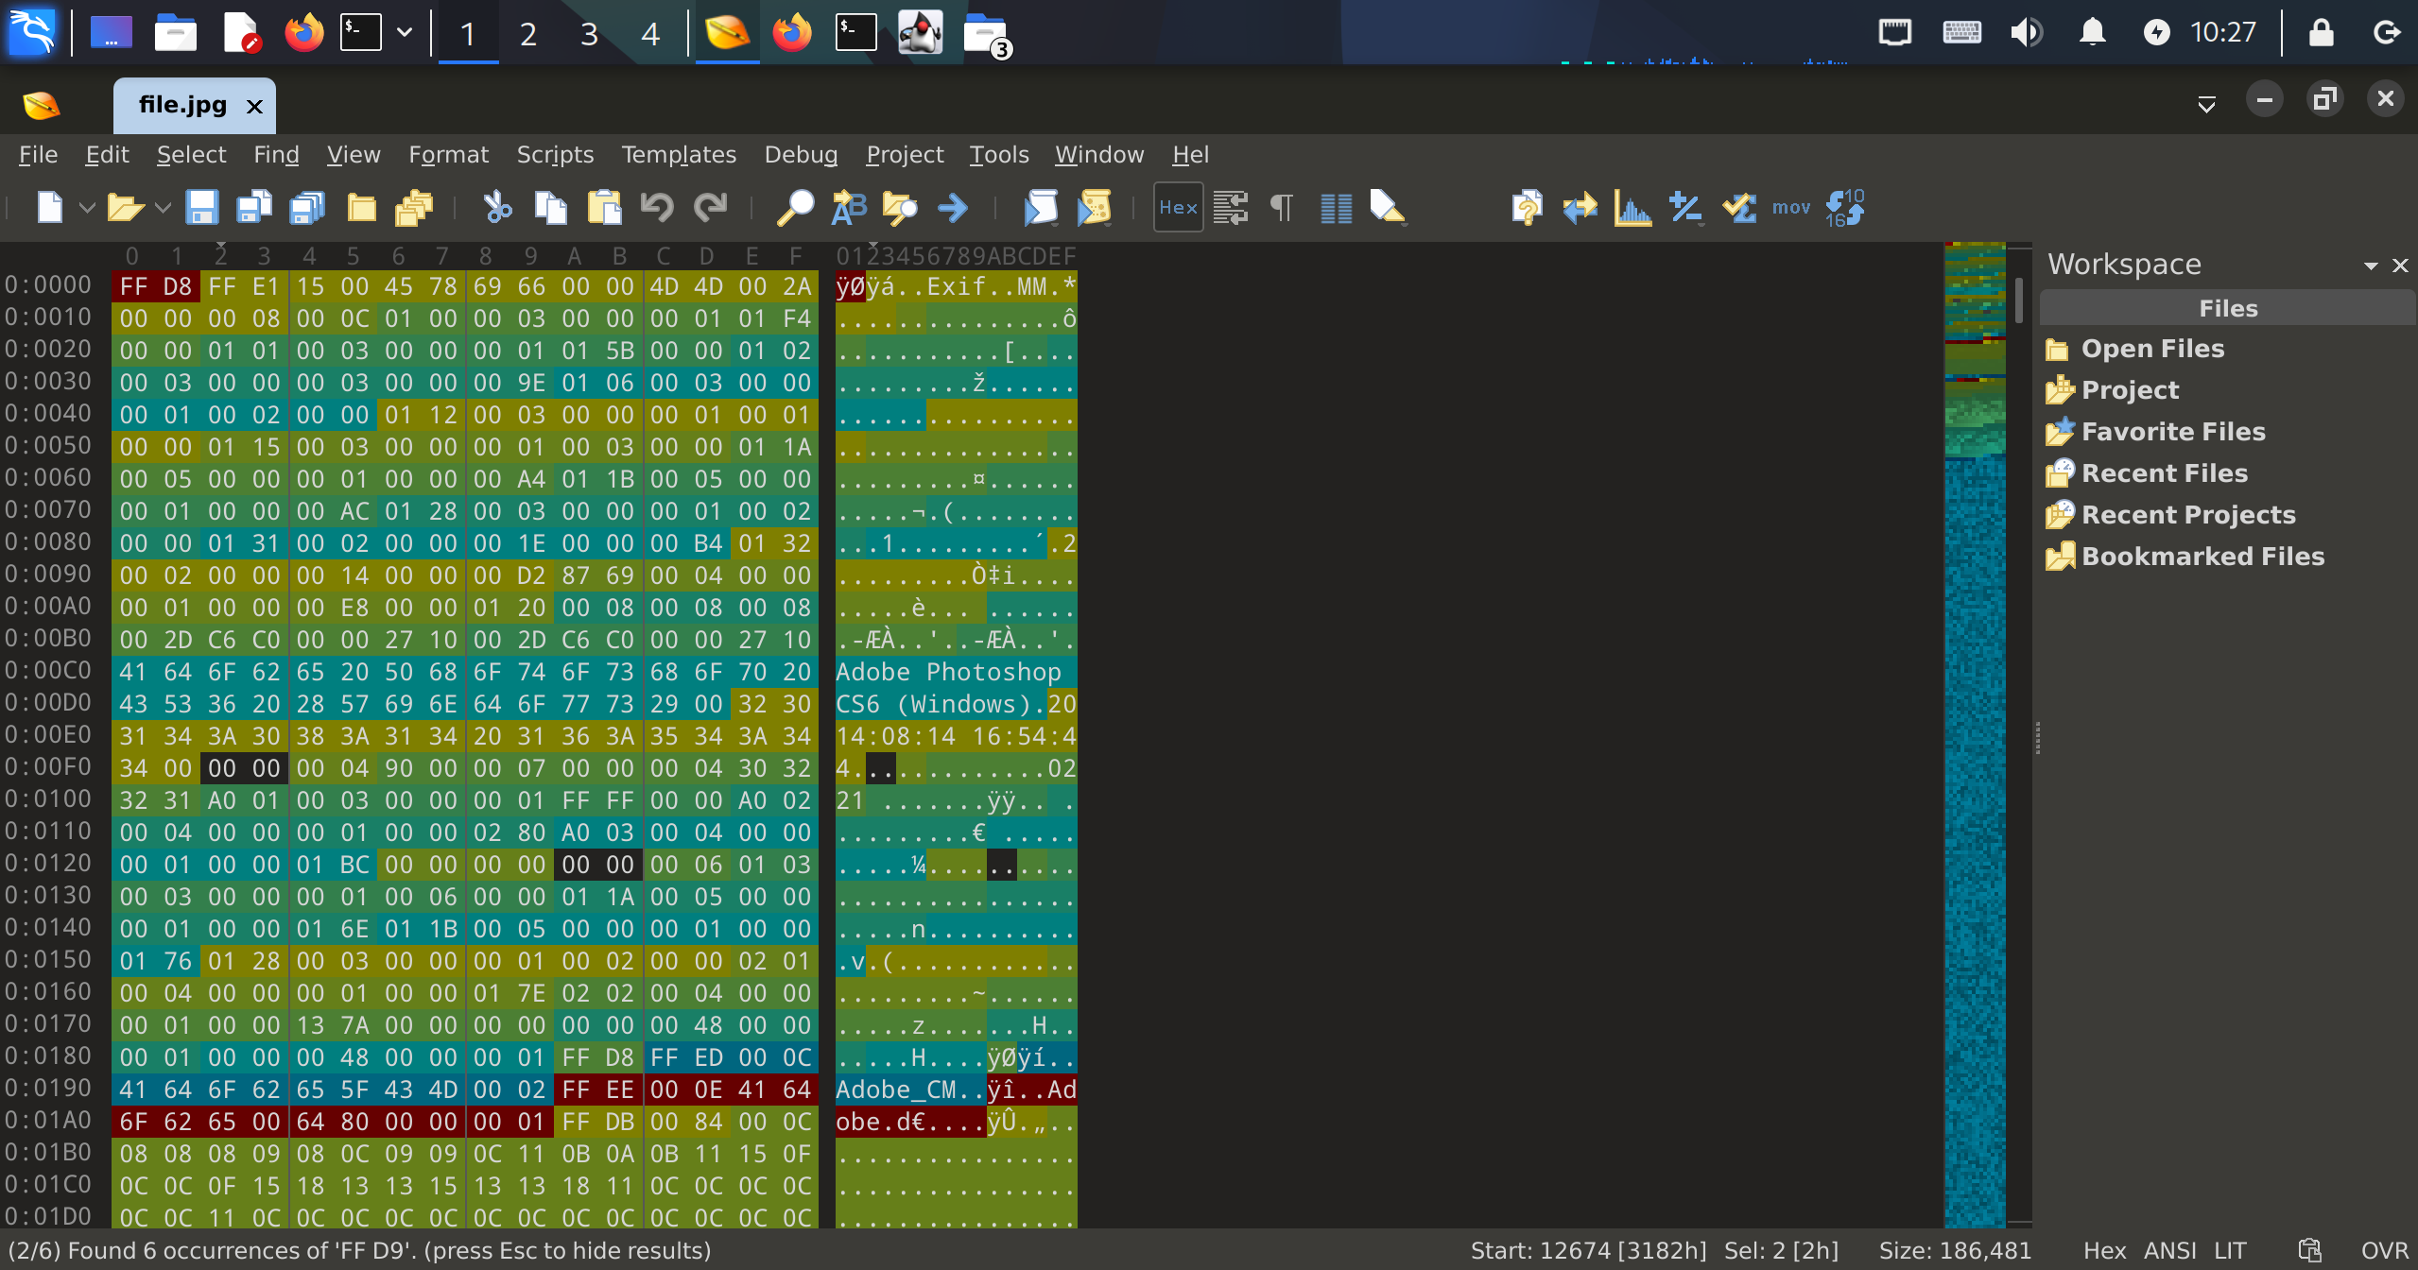Select Bookmarked Files in Workspace
Screen dimensions: 2418x1270
(2202, 556)
